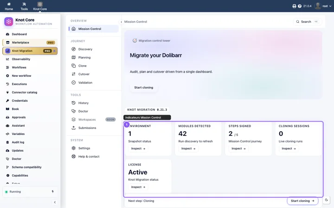This screenshot has width=334, height=208.
Task: Collapse the secondary navigation panel chevron
Action: coord(121,22)
